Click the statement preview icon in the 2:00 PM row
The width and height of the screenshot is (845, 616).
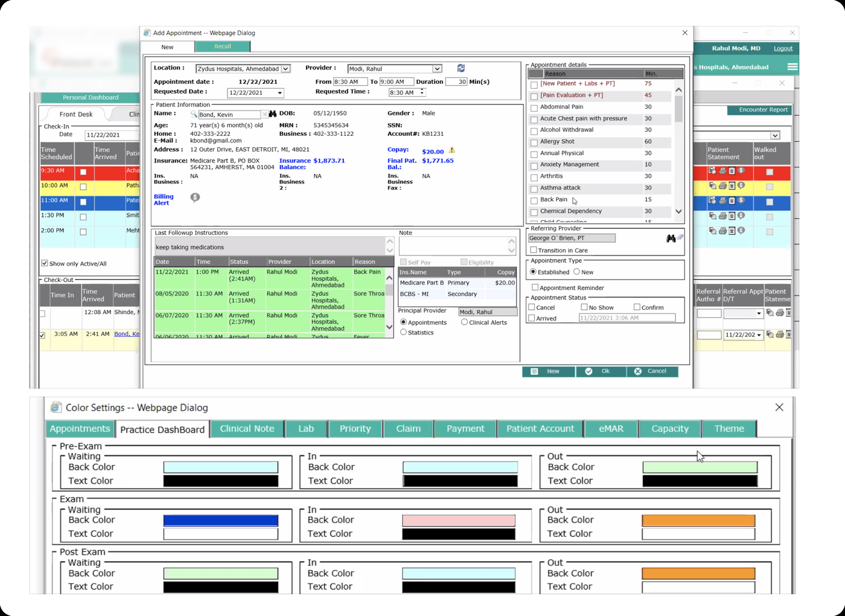pyautogui.click(x=713, y=231)
